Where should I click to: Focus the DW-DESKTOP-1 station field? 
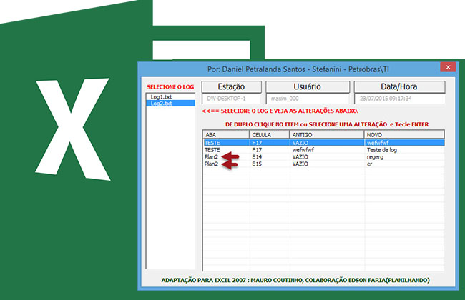[231, 99]
